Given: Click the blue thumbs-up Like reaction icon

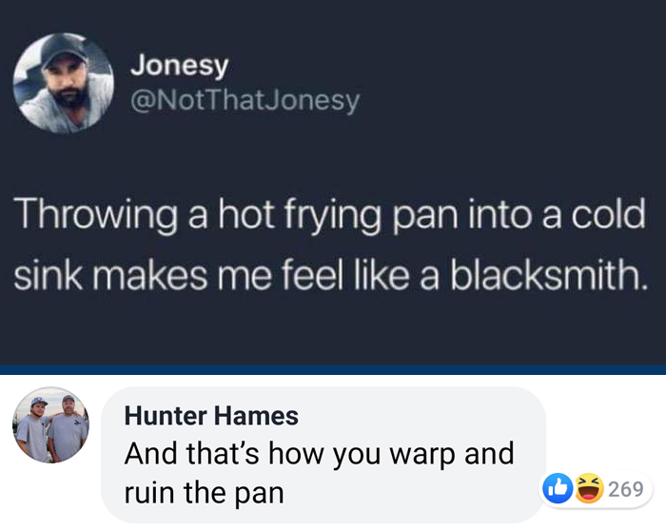Looking at the screenshot, I should [x=558, y=488].
